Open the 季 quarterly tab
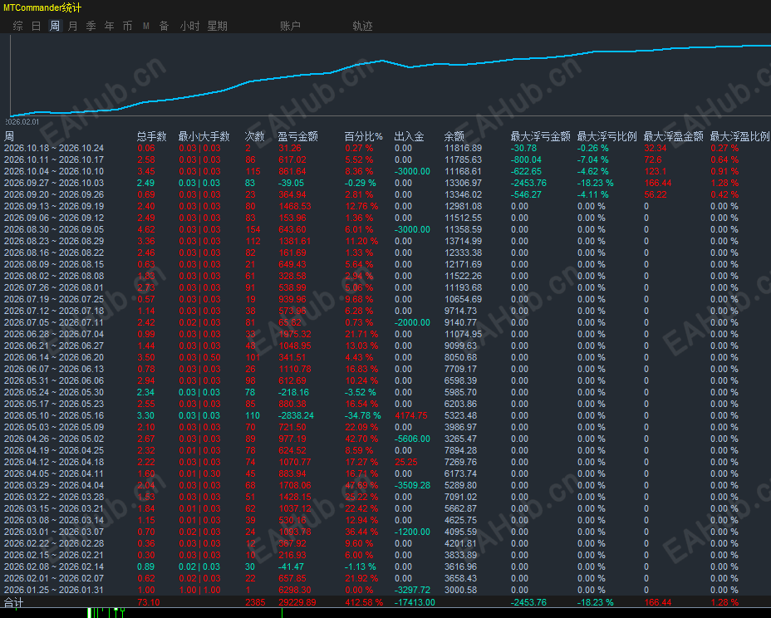The image size is (771, 618). (91, 26)
